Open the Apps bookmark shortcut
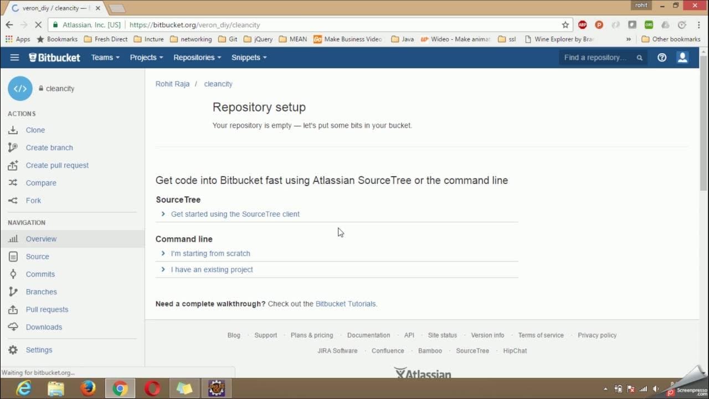This screenshot has width=709, height=399. pyautogui.click(x=17, y=39)
